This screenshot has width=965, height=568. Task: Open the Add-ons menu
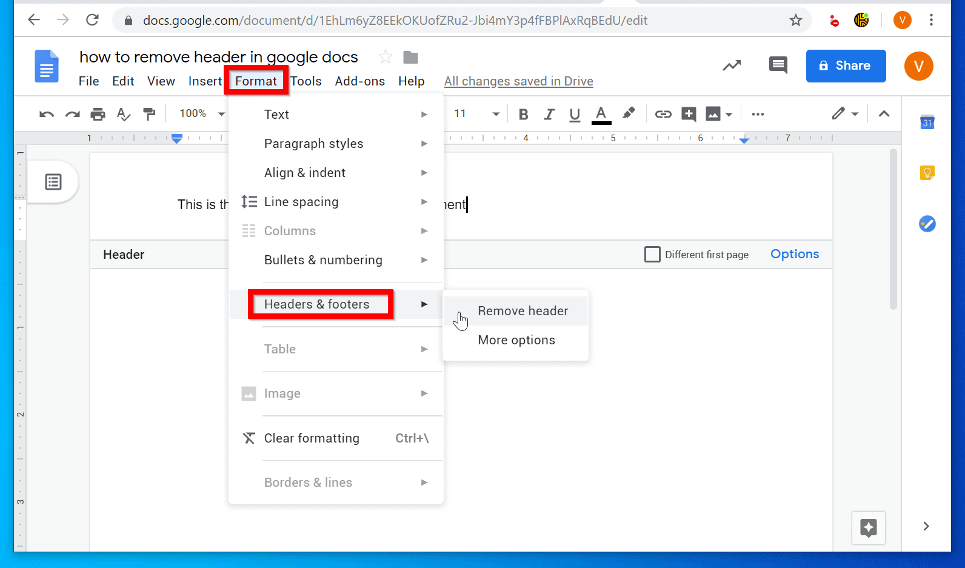(x=360, y=81)
